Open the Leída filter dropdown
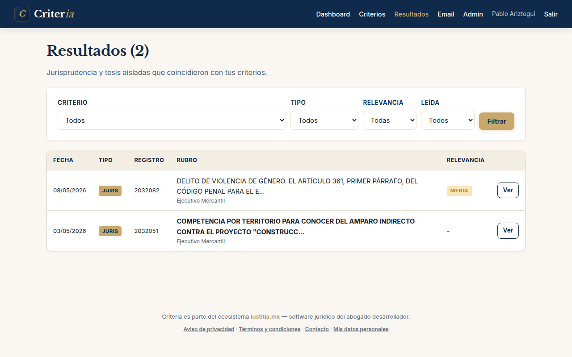 point(448,120)
